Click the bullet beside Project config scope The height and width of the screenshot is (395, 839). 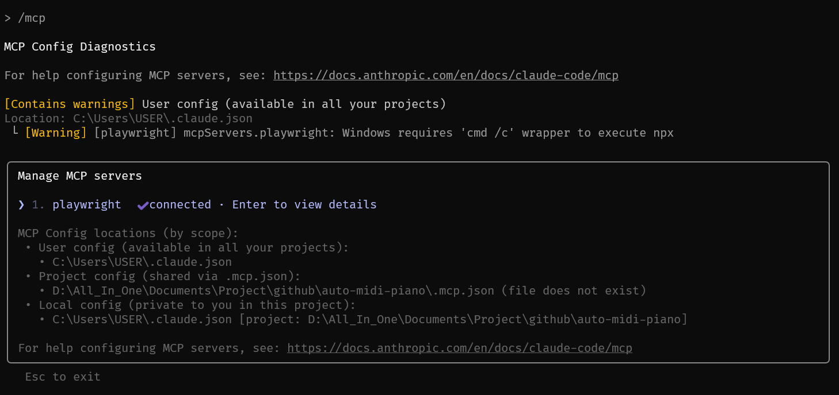click(x=28, y=276)
